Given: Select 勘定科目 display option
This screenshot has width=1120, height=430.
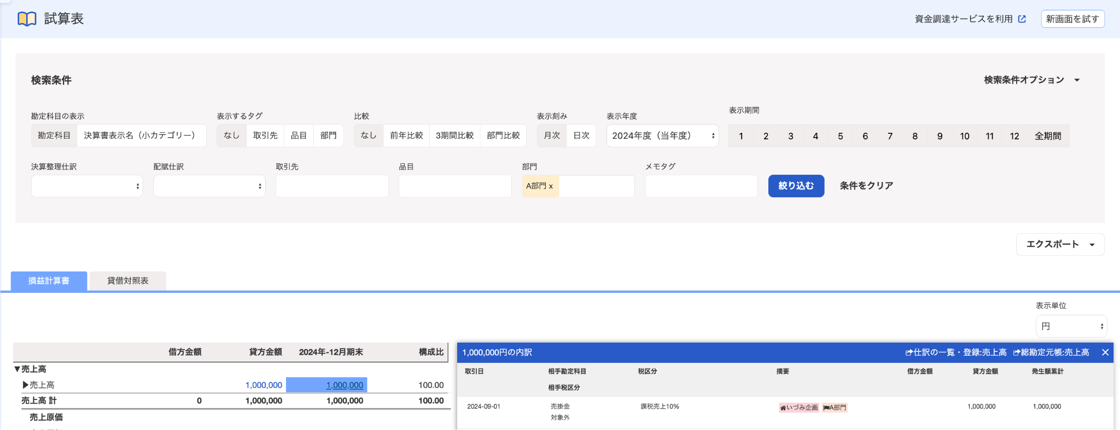Looking at the screenshot, I should click(x=54, y=136).
